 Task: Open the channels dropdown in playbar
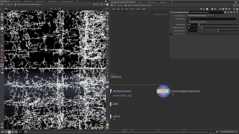pyautogui.click(x=228, y=132)
